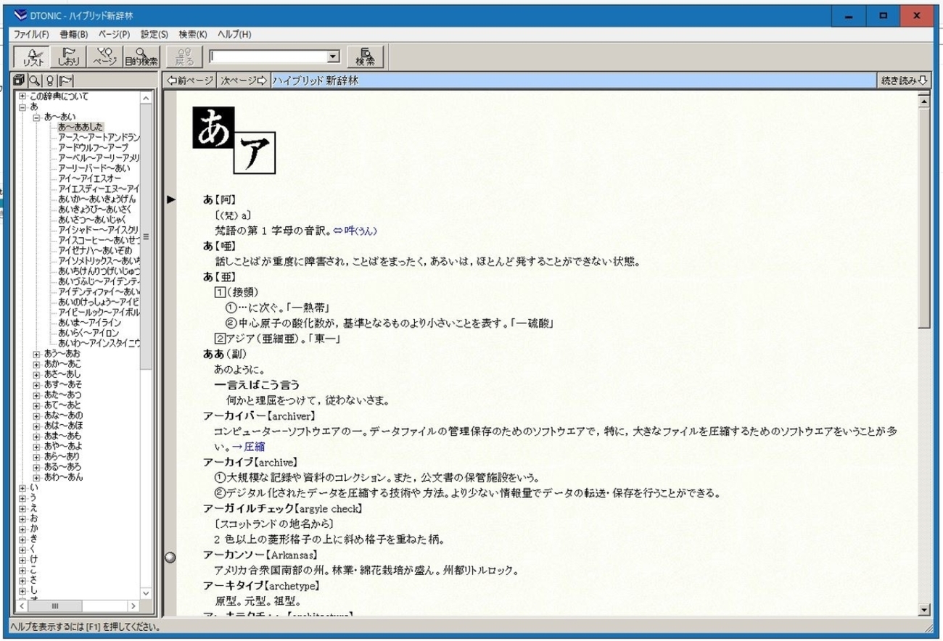Click the content pane scroll-down arrow

pyautogui.click(x=924, y=610)
